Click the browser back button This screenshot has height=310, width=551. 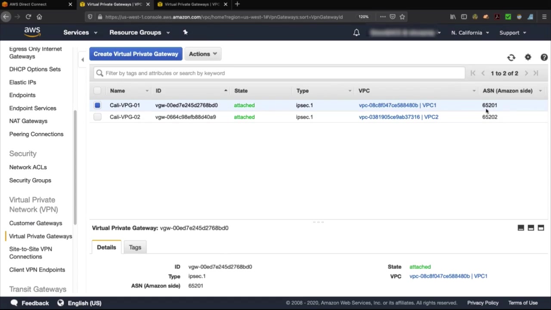click(x=6, y=17)
